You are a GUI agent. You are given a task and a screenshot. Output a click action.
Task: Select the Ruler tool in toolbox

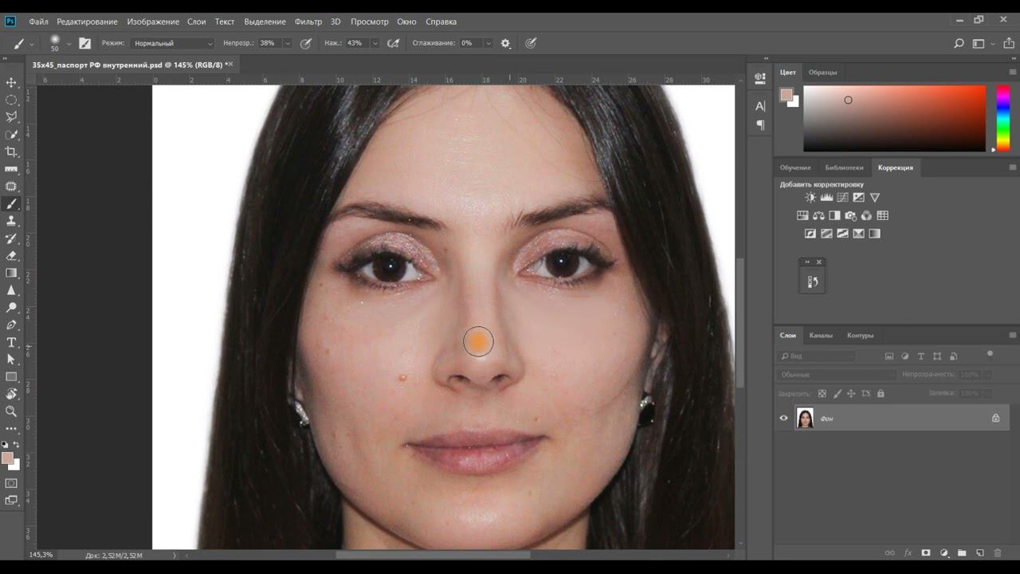pos(11,169)
